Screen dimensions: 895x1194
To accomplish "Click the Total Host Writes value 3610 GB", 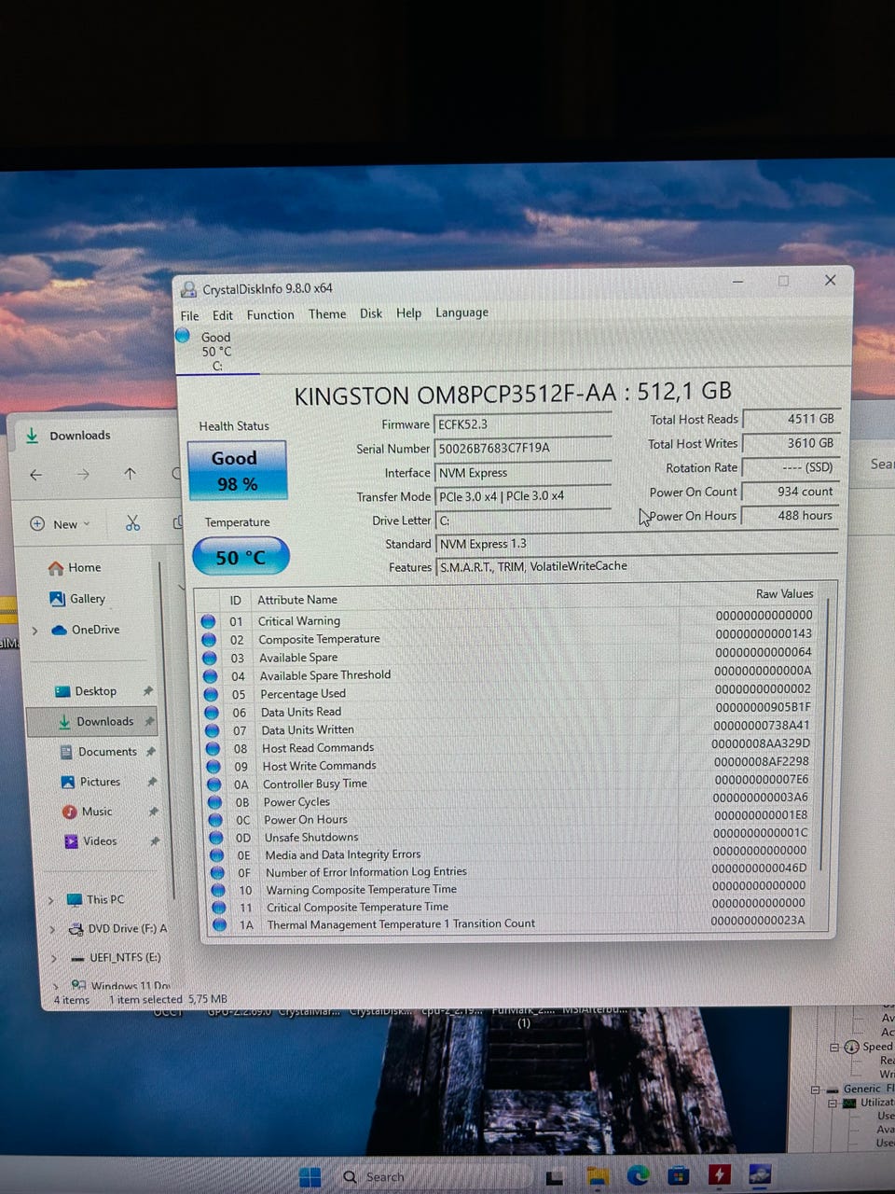I will tap(791, 443).
